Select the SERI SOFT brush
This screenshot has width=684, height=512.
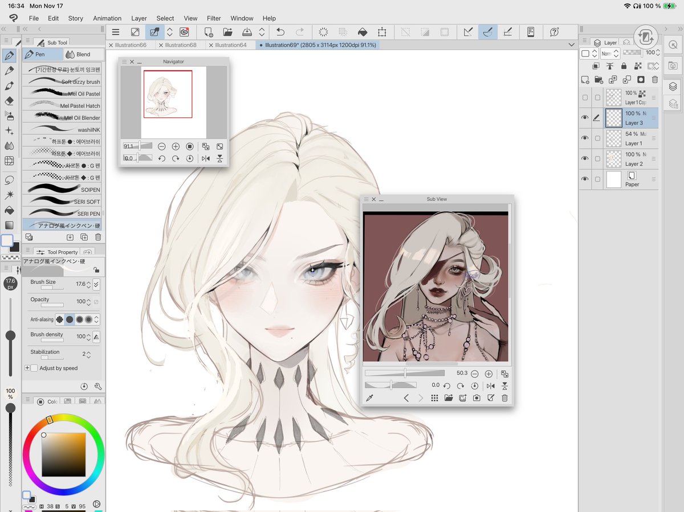[x=63, y=201]
